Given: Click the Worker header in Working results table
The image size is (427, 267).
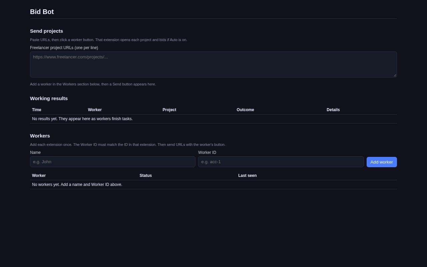Looking at the screenshot, I should [95, 110].
